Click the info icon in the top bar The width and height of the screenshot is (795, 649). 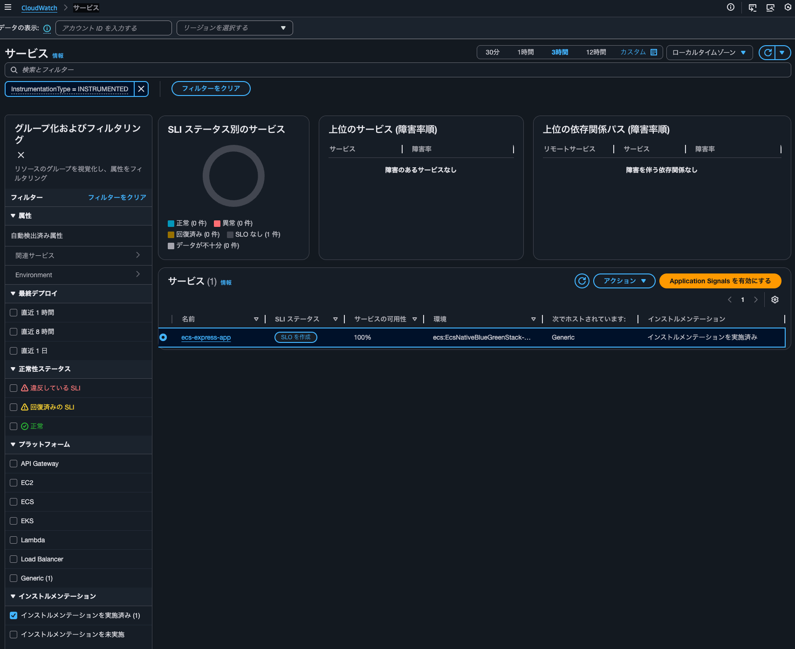coord(730,7)
